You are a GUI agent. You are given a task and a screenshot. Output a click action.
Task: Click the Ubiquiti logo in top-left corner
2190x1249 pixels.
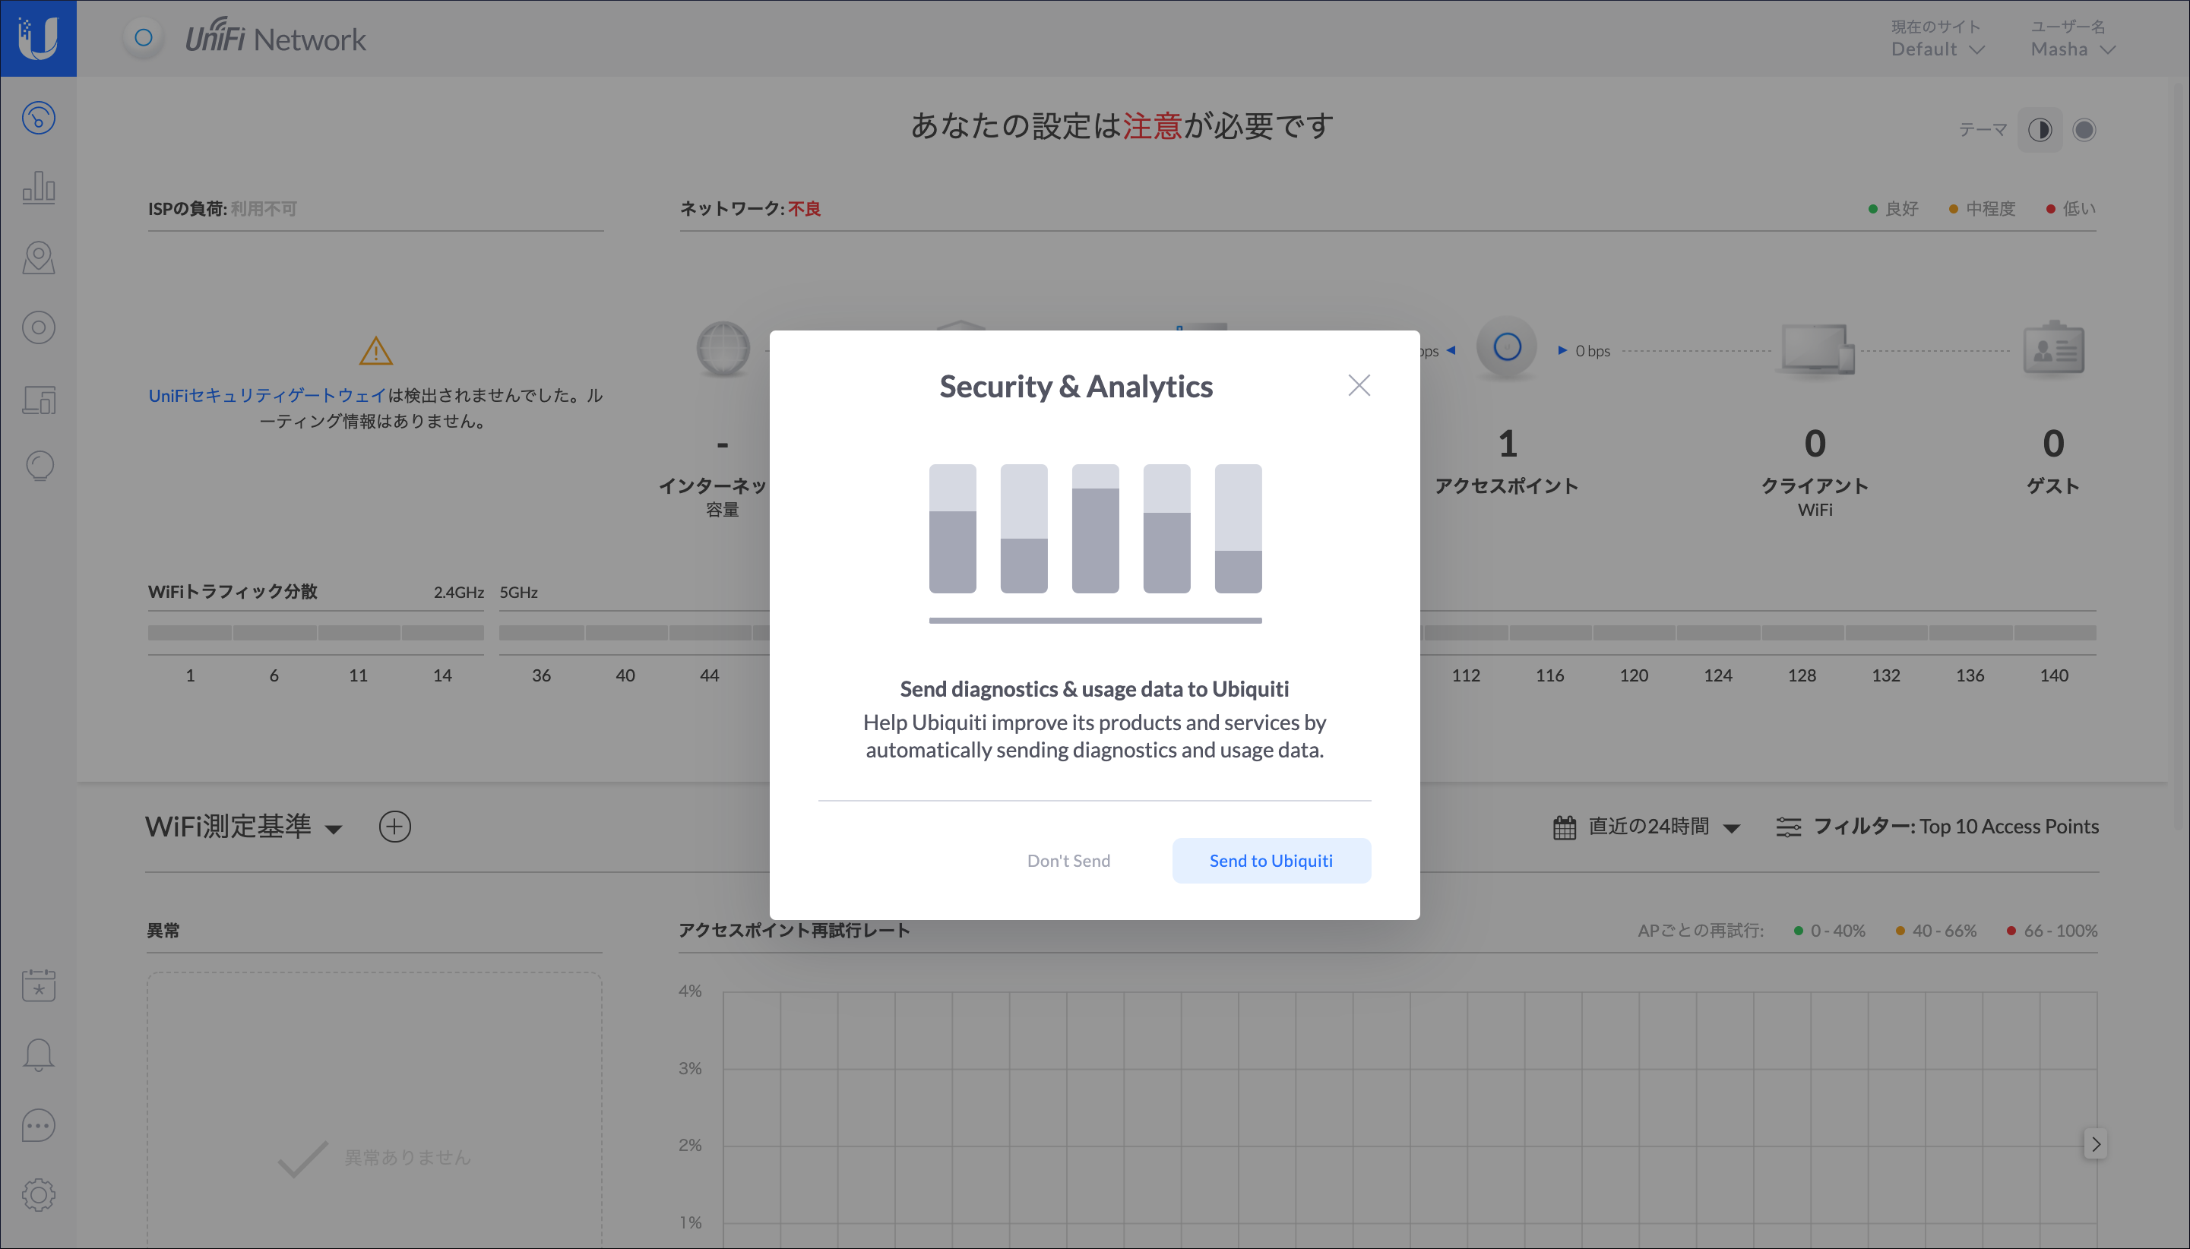(x=38, y=38)
